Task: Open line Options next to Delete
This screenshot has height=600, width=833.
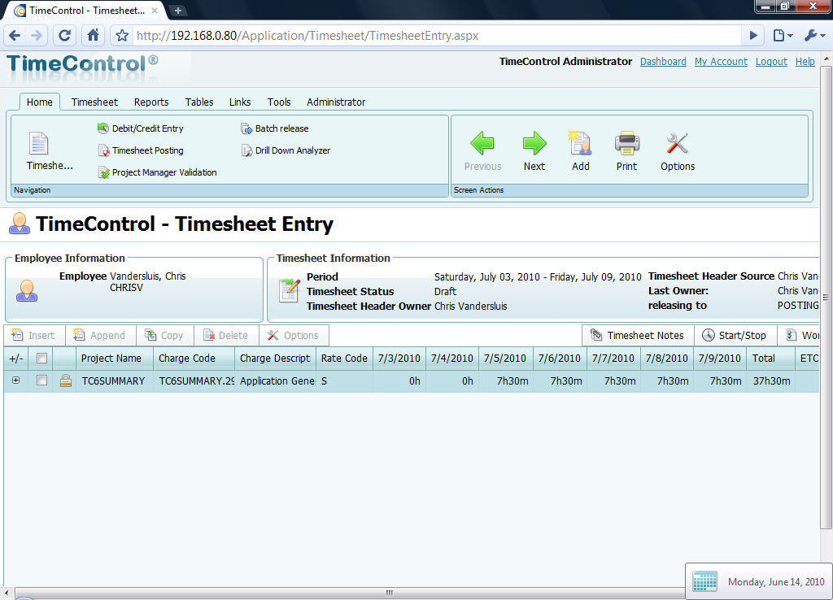Action: (293, 336)
